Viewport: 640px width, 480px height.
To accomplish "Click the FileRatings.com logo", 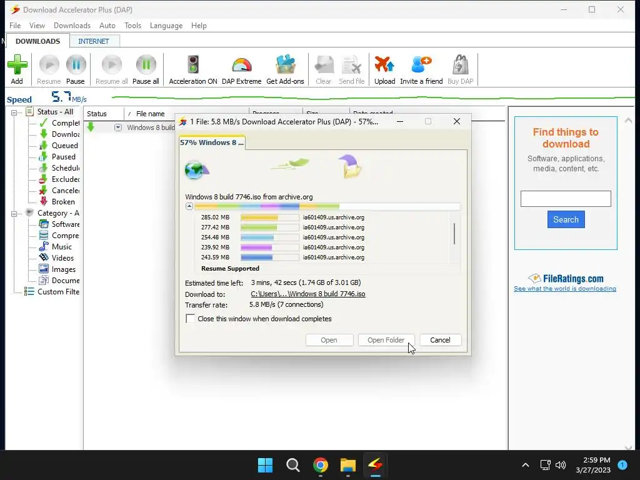I will click(x=565, y=278).
